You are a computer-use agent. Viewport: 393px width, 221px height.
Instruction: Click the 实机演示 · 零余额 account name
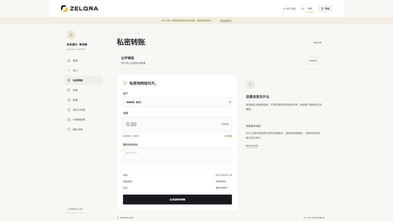point(77,44)
